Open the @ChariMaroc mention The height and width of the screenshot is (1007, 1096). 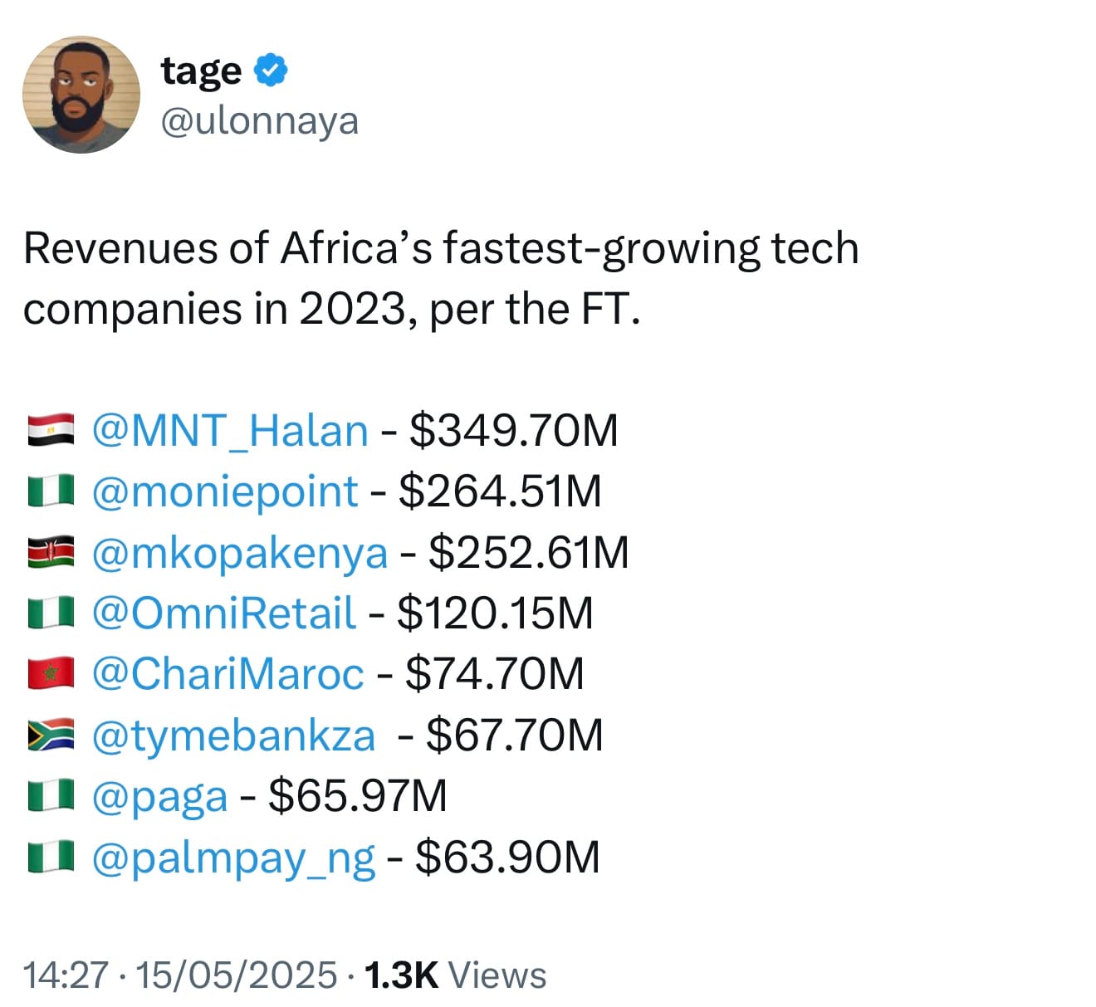point(228,673)
